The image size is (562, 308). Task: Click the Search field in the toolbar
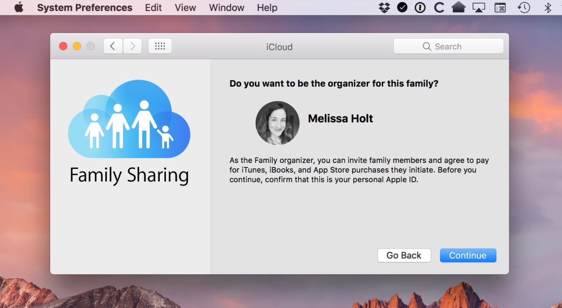click(x=448, y=46)
